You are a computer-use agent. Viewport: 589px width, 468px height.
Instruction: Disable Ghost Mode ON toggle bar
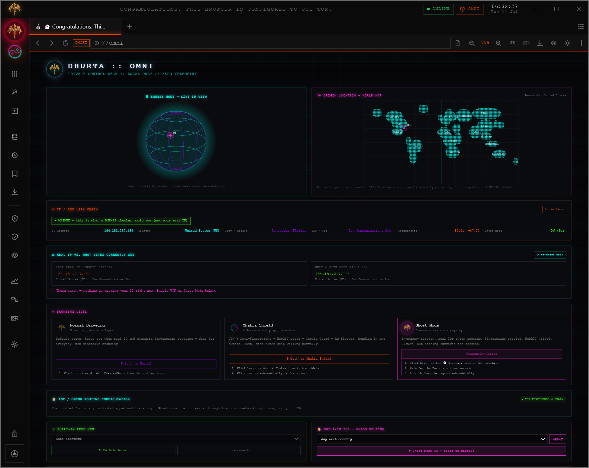(441, 451)
